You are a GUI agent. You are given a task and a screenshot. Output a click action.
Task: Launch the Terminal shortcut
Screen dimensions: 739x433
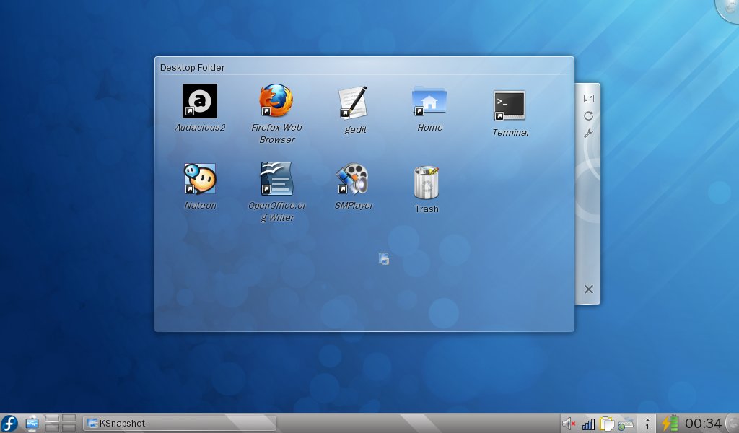[509, 105]
